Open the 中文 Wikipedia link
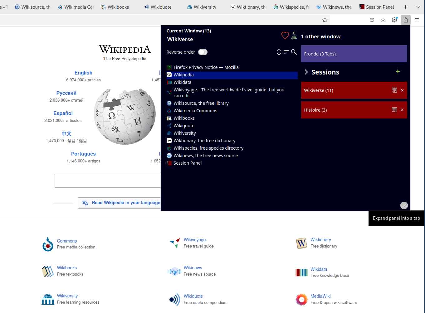 (66, 133)
